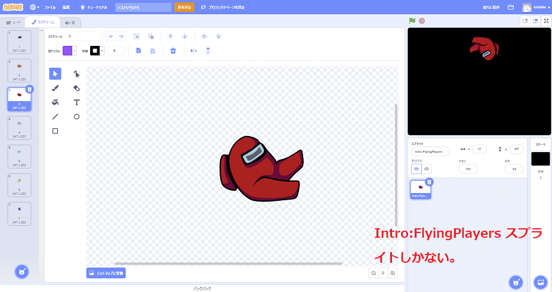Open the account menu dropdown
The image size is (552, 292).
536,7
